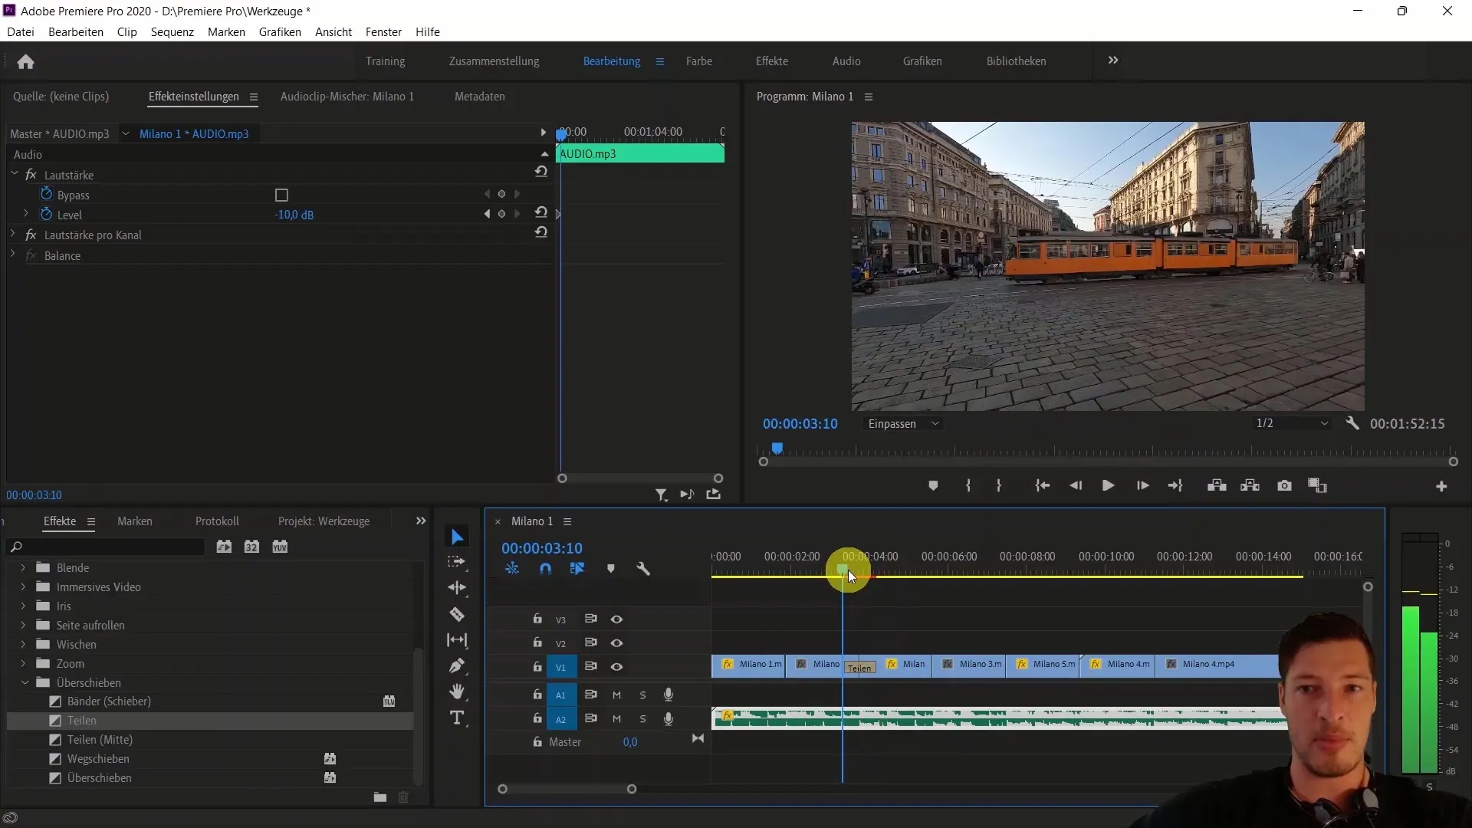1472x828 pixels.
Task: Click Add Marker in Program monitor
Action: tap(933, 486)
